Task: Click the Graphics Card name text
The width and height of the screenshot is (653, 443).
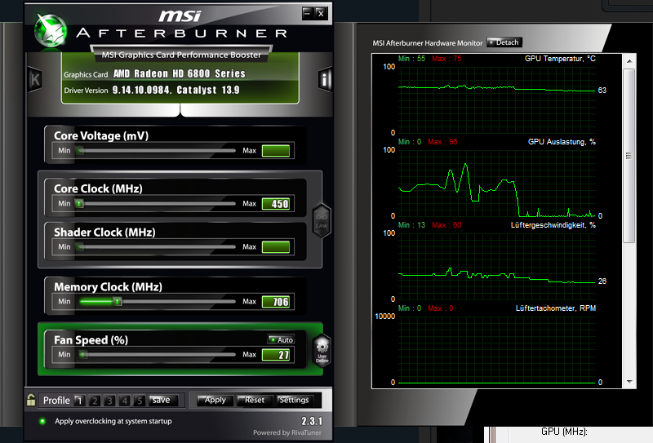Action: tap(180, 73)
